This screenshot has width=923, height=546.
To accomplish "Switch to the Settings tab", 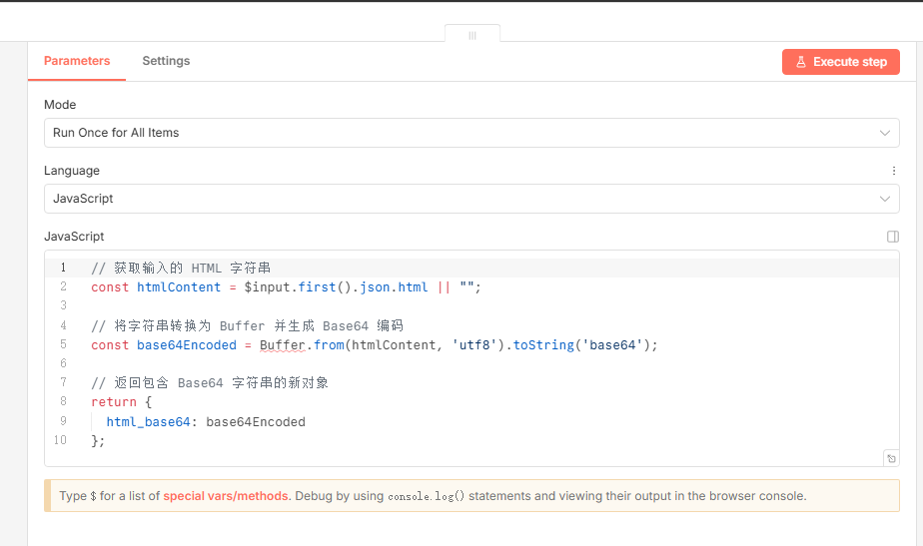I will pos(166,61).
